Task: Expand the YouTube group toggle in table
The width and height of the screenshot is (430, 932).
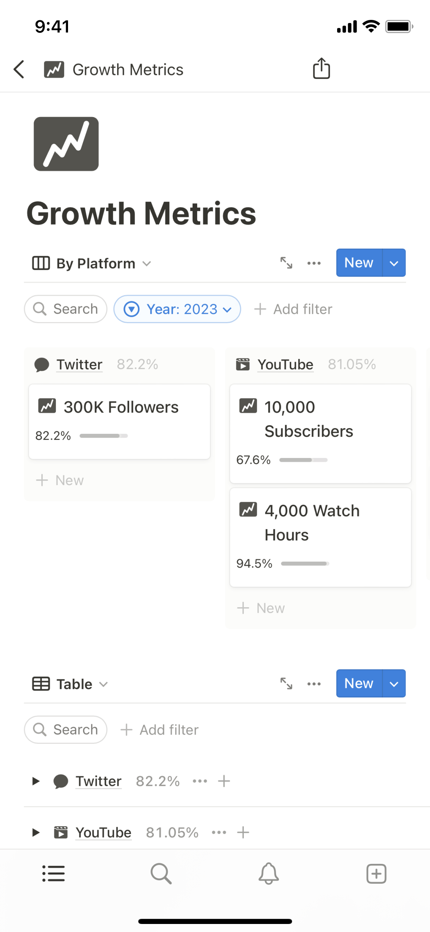Action: pyautogui.click(x=36, y=832)
